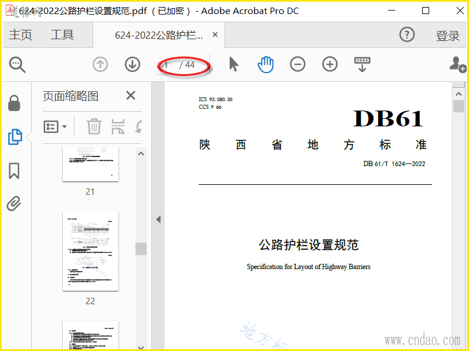Delete selected pages with trash icon
The height and width of the screenshot is (351, 469).
pos(94,126)
